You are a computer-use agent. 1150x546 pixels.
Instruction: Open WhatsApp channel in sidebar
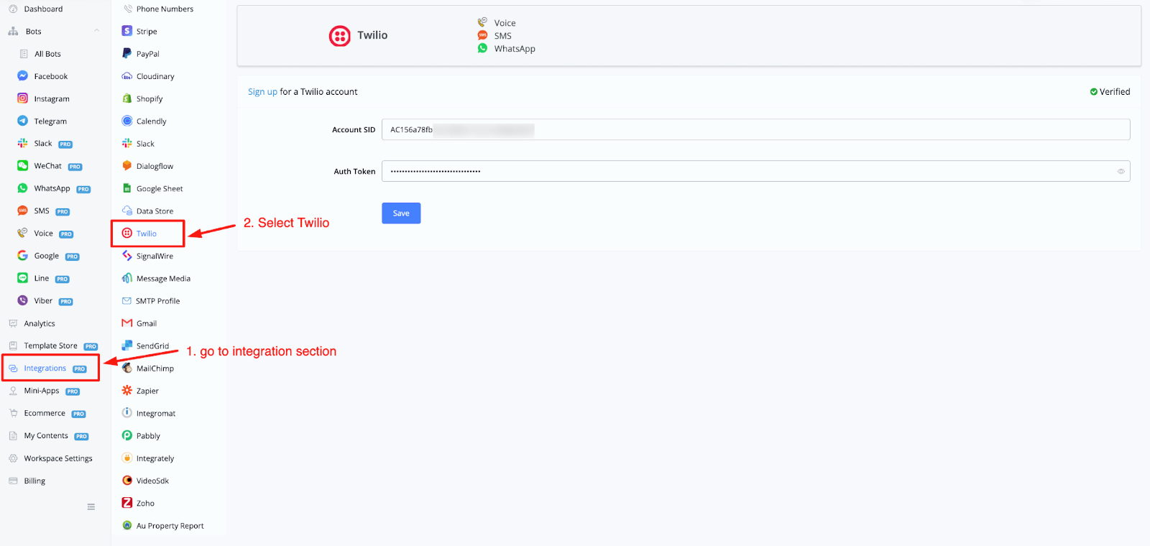click(x=52, y=188)
